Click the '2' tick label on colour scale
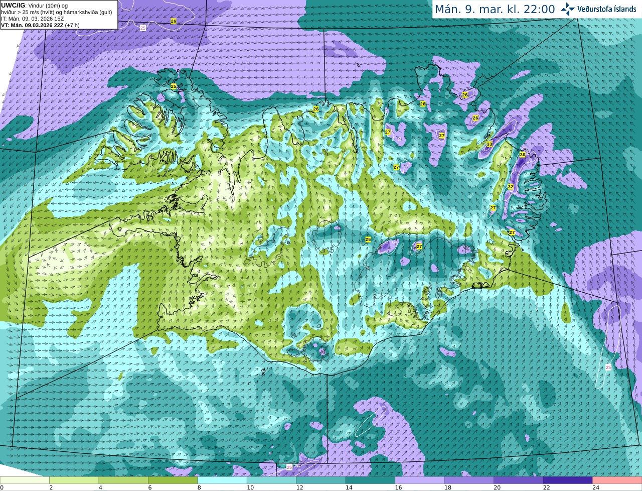The height and width of the screenshot is (491, 642). (51, 487)
